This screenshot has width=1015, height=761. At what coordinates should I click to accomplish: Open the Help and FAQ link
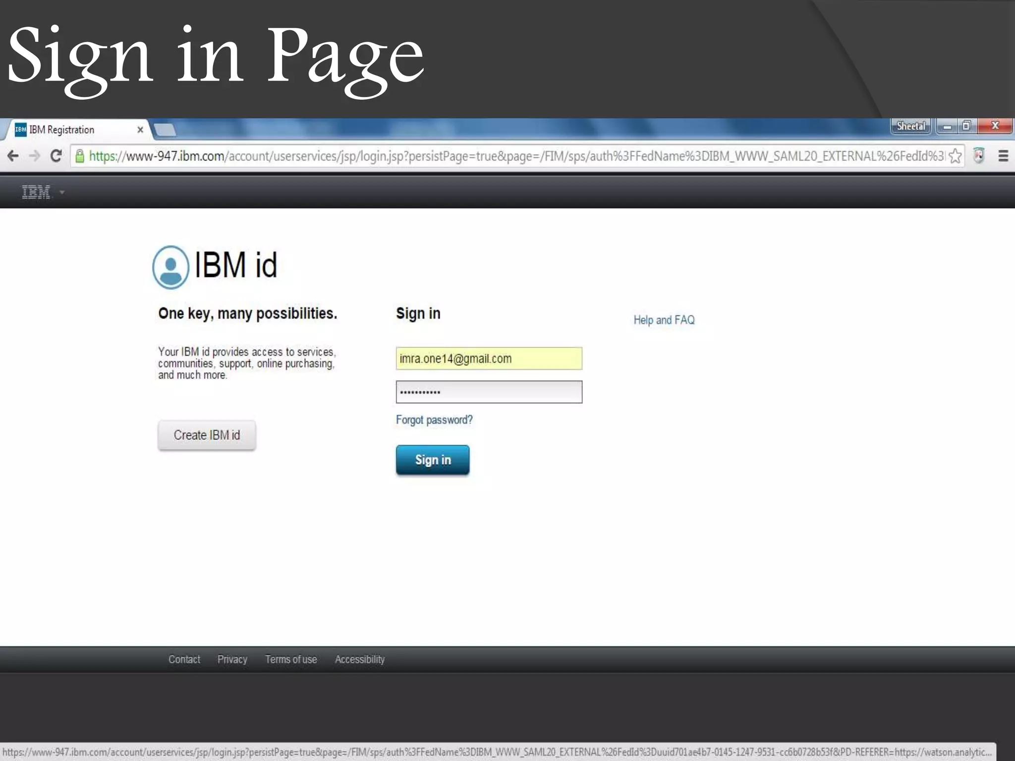(x=664, y=320)
